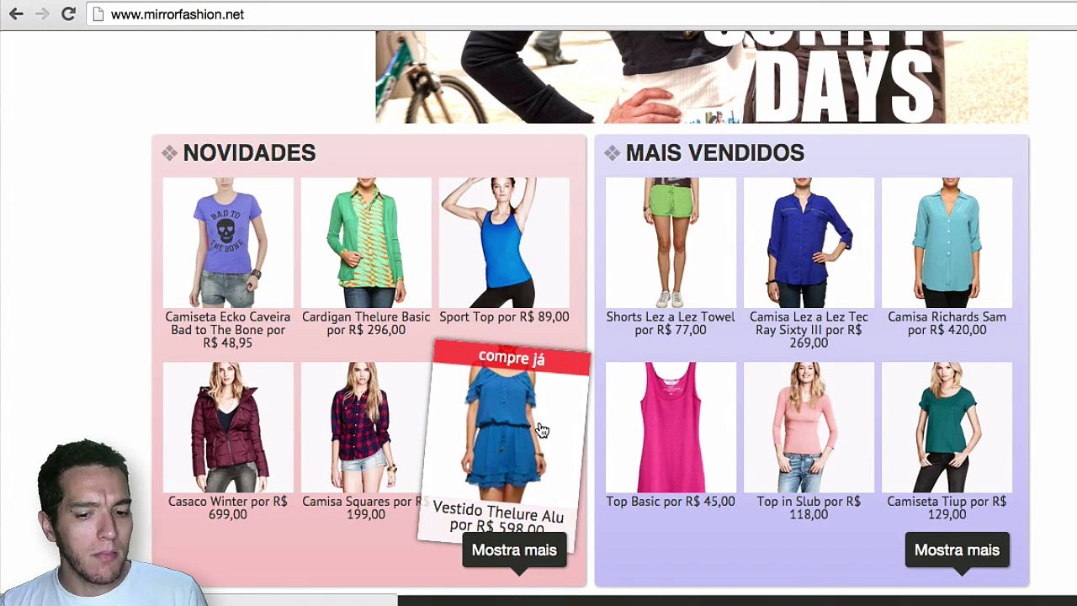This screenshot has width=1077, height=606.
Task: Click the NOVIDADES section heading
Action: tap(249, 153)
